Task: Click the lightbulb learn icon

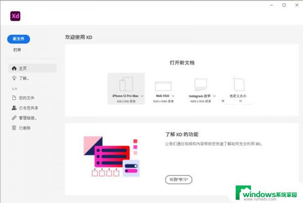Action: [x=14, y=78]
